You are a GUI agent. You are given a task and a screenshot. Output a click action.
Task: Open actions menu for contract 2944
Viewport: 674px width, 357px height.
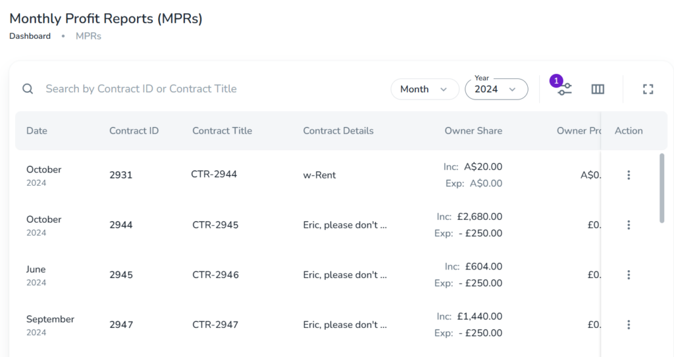pyautogui.click(x=629, y=225)
